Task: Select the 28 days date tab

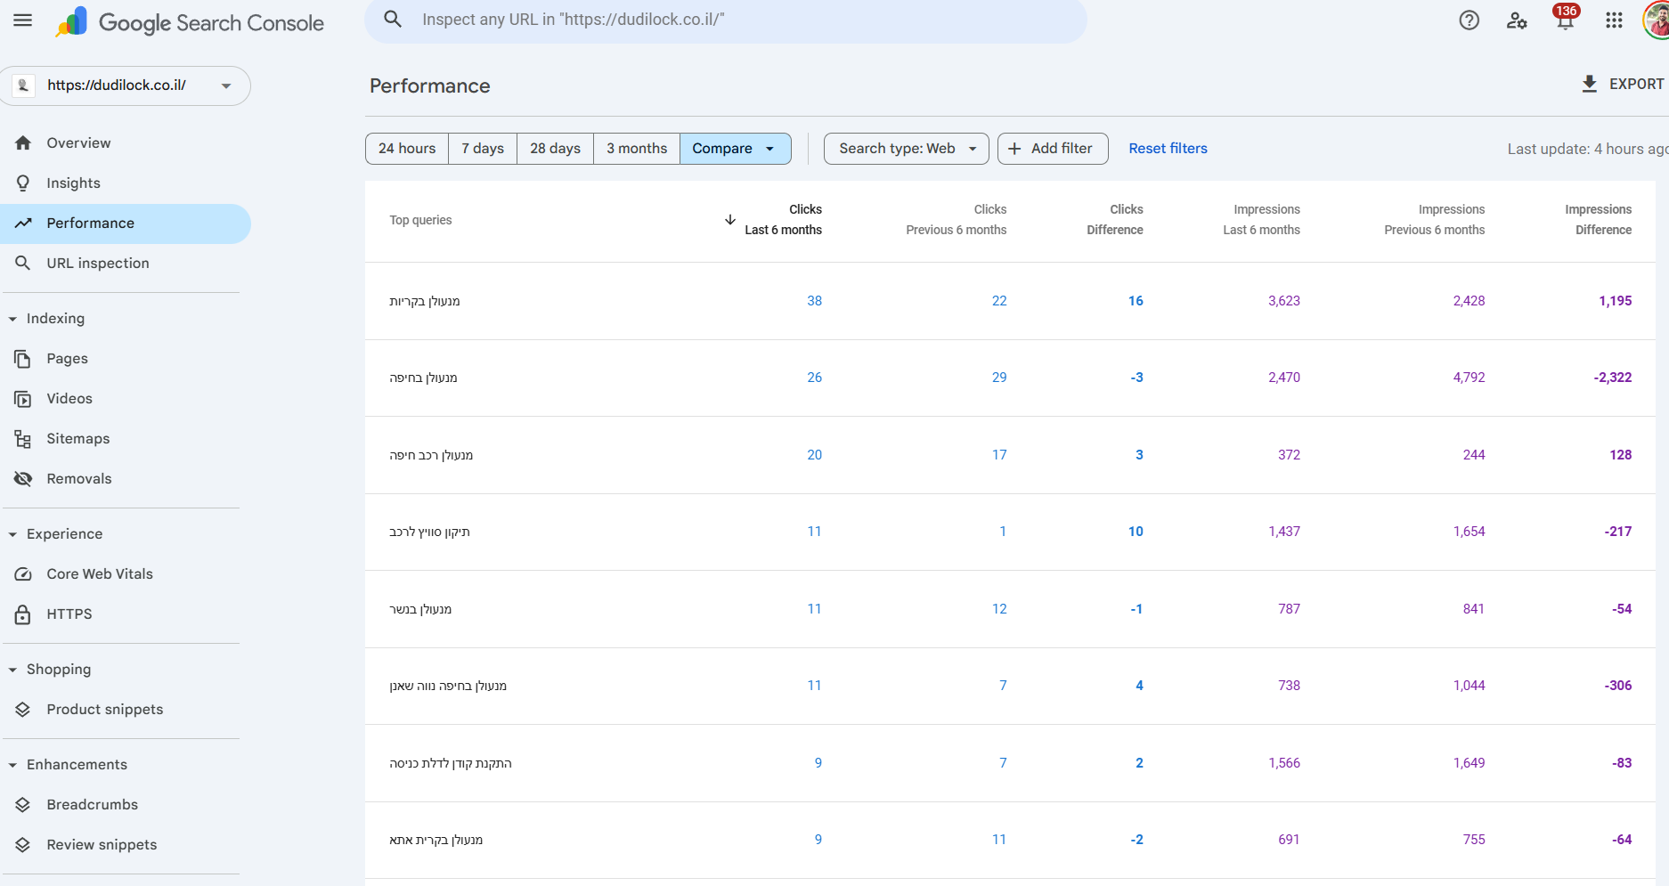Action: 555,149
